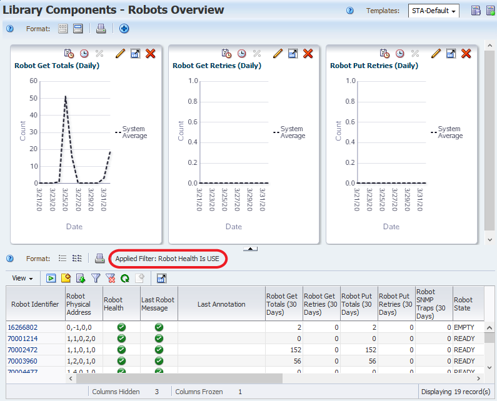The height and width of the screenshot is (401, 497).
Task: Switch graphs format to narrow tile layout
Action: (x=63, y=29)
